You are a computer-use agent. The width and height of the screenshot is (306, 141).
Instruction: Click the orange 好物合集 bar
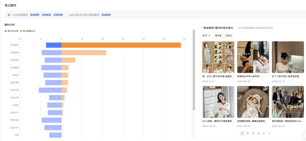(x=68, y=60)
